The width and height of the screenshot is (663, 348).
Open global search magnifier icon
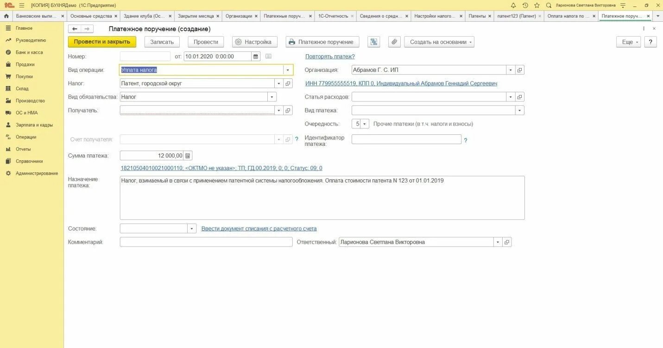549,5
